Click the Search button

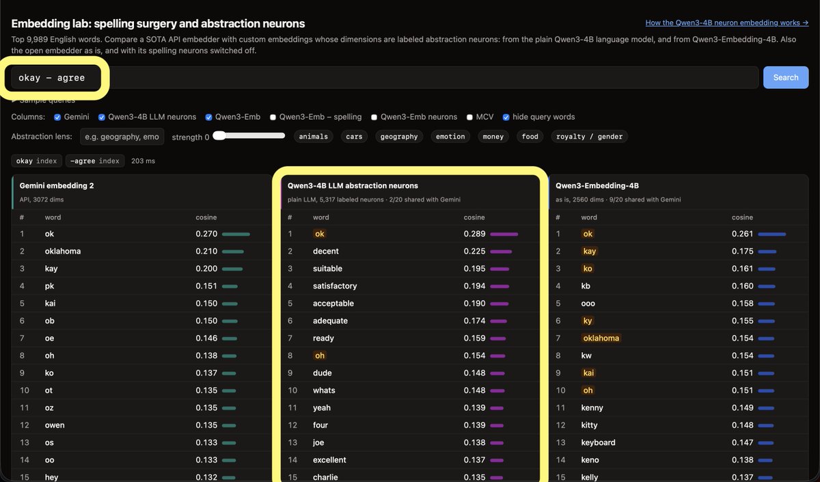pos(785,77)
